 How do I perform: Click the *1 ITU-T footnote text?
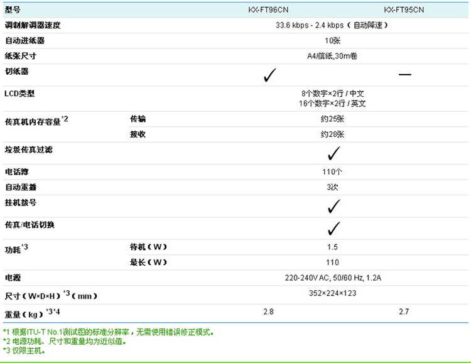tap(109, 332)
